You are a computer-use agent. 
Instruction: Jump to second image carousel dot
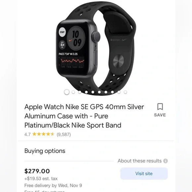(x=73, y=92)
